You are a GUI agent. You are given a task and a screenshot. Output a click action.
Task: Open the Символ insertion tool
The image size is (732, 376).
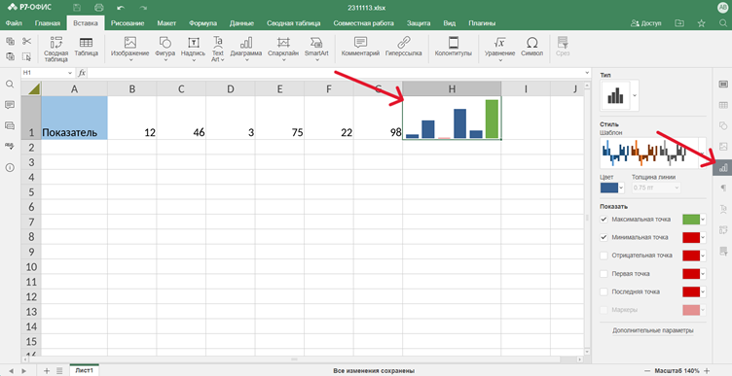(x=531, y=47)
